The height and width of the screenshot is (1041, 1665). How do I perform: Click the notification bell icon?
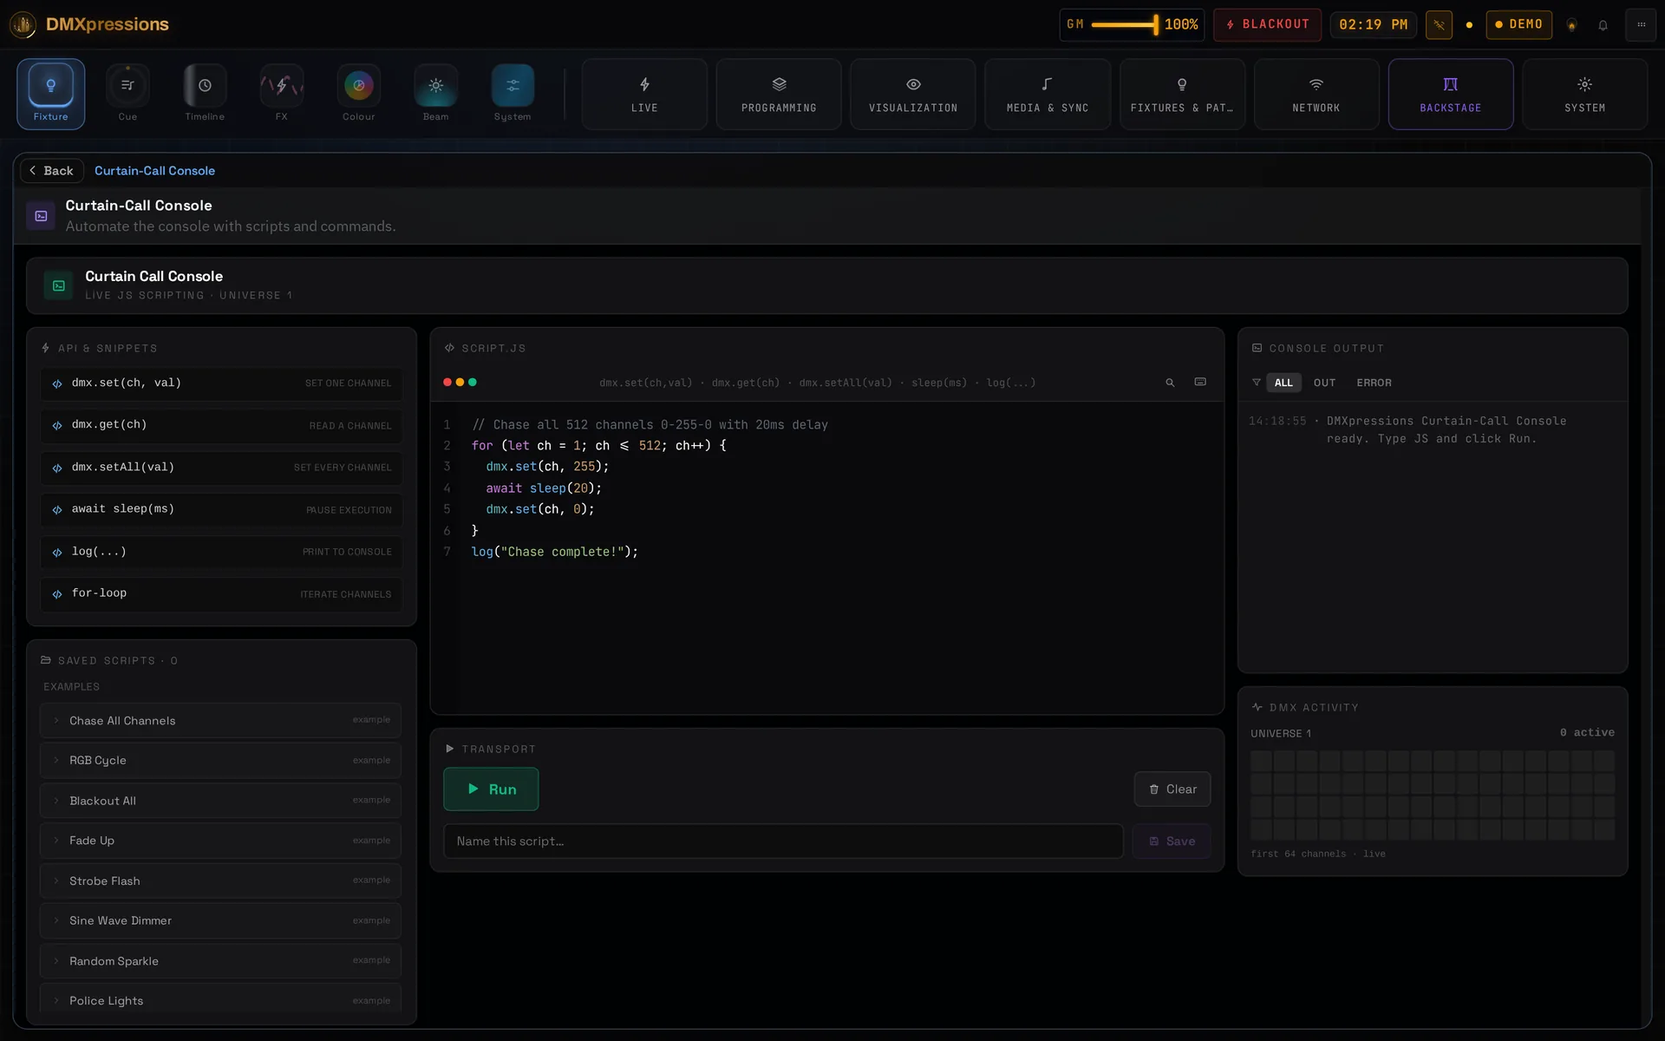[1603, 25]
